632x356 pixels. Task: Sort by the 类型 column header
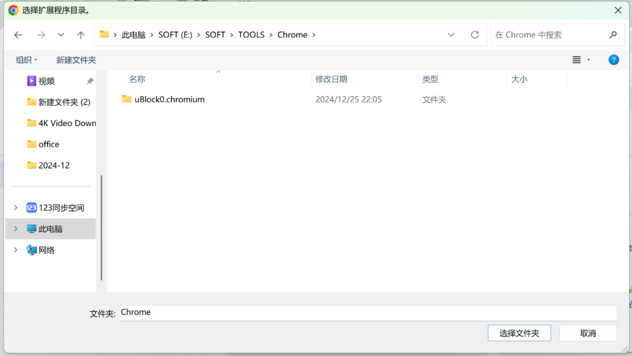click(430, 79)
